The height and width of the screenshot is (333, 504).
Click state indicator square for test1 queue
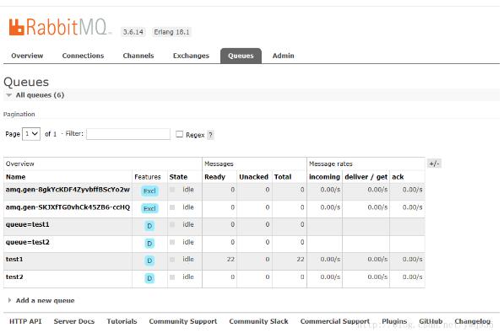172,260
